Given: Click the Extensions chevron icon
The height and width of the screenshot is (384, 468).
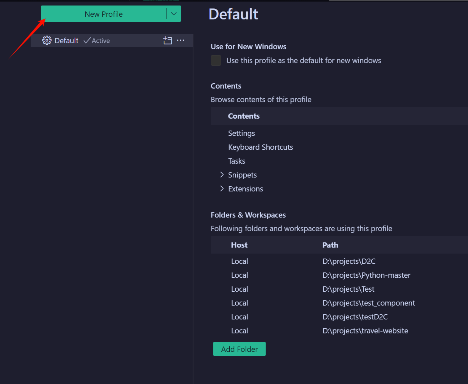Looking at the screenshot, I should point(222,189).
